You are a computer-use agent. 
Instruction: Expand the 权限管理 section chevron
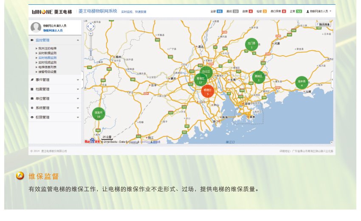click(78, 117)
